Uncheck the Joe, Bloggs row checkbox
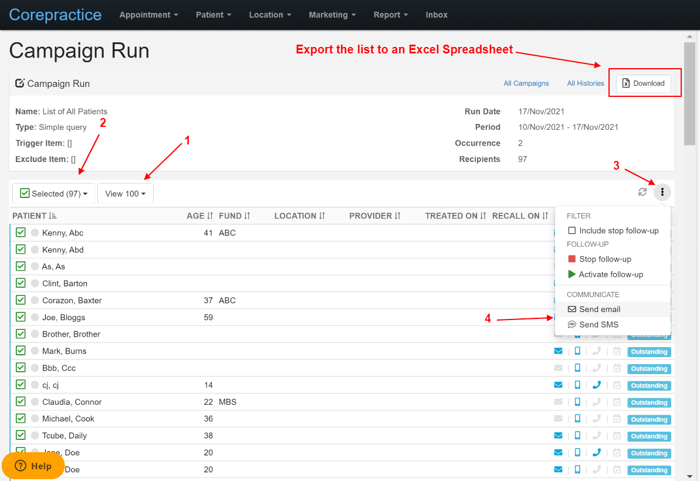This screenshot has width=700, height=481. click(x=21, y=317)
